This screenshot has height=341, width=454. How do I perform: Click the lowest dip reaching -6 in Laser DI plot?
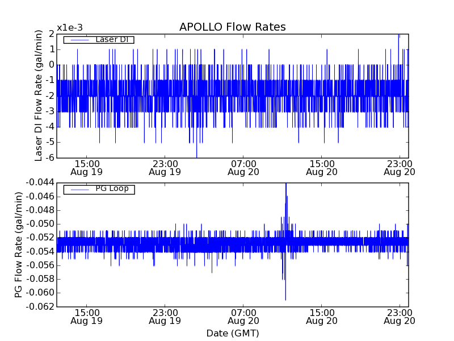(x=196, y=156)
